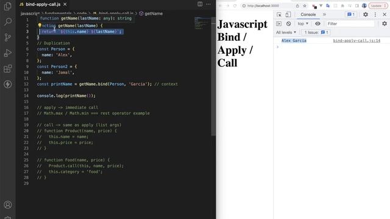This screenshot has width=390, height=219.
Task: Open the Source Control view
Action: click(x=8, y=38)
